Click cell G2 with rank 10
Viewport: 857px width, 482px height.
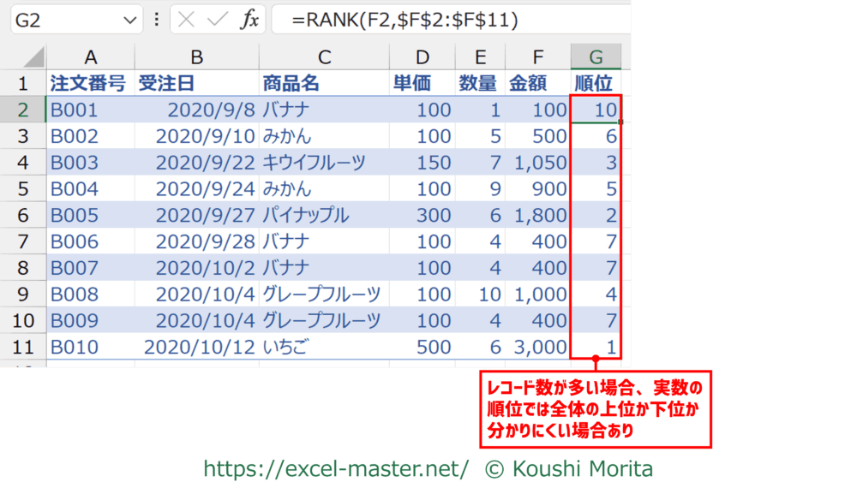click(x=596, y=110)
